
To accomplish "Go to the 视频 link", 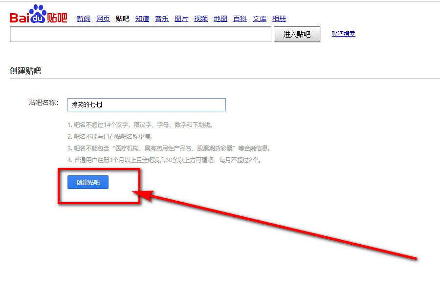I will (200, 19).
